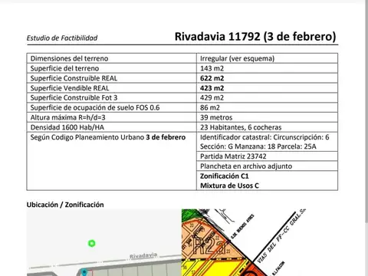Click the 'Altura máxima R=h/d=3' label
The height and width of the screenshot is (276, 368).
(x=67, y=117)
